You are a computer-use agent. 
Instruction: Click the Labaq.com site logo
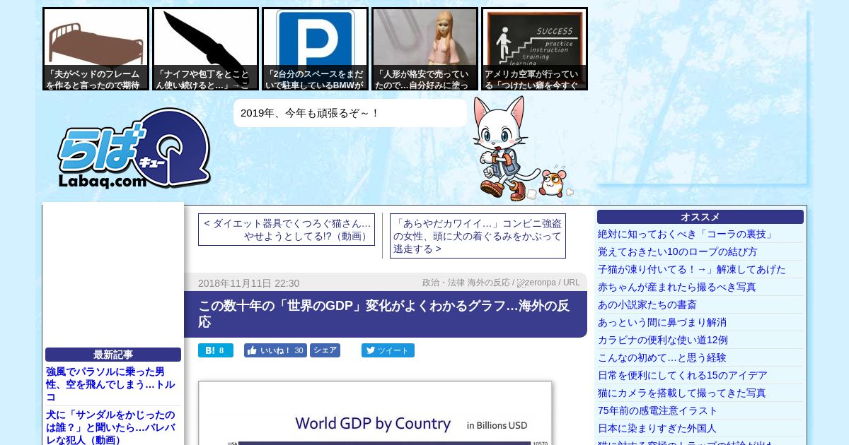coord(134,149)
